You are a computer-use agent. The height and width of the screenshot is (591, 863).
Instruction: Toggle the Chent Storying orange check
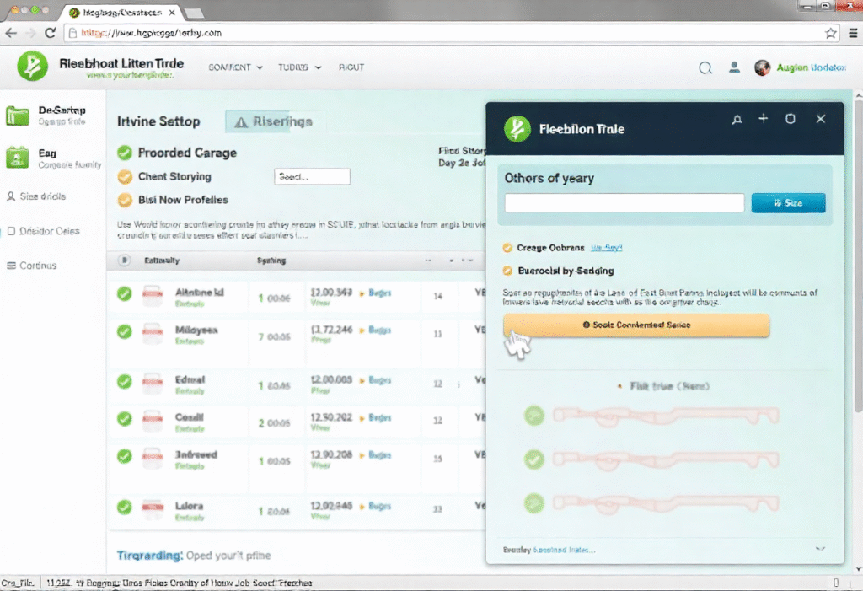coord(125,177)
